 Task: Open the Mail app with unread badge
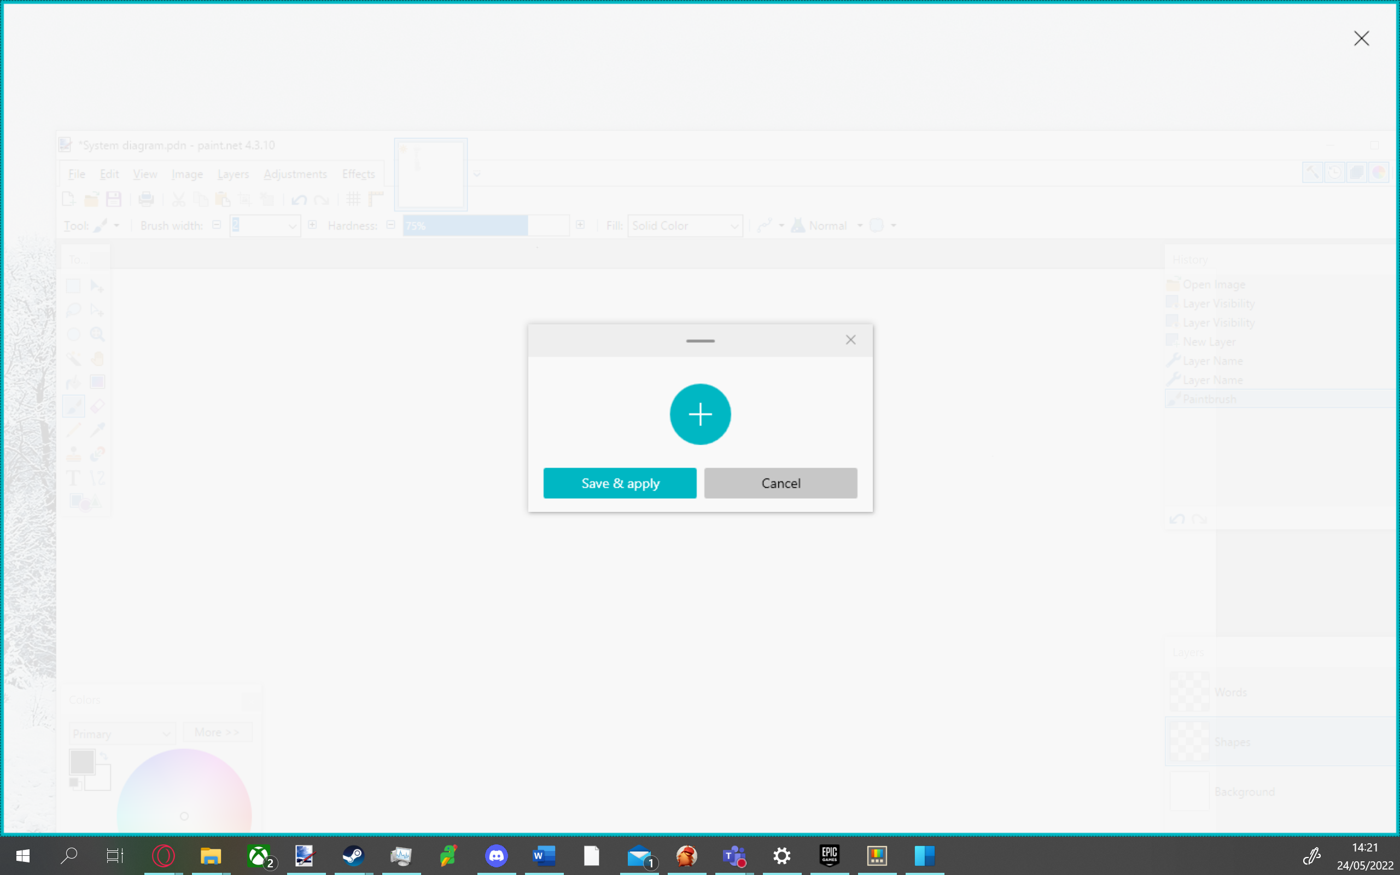point(639,855)
